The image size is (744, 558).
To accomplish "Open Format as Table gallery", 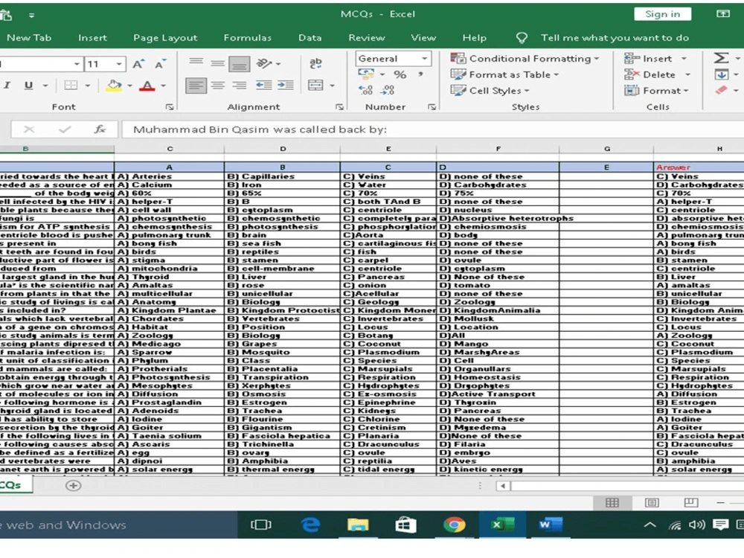I will point(505,74).
